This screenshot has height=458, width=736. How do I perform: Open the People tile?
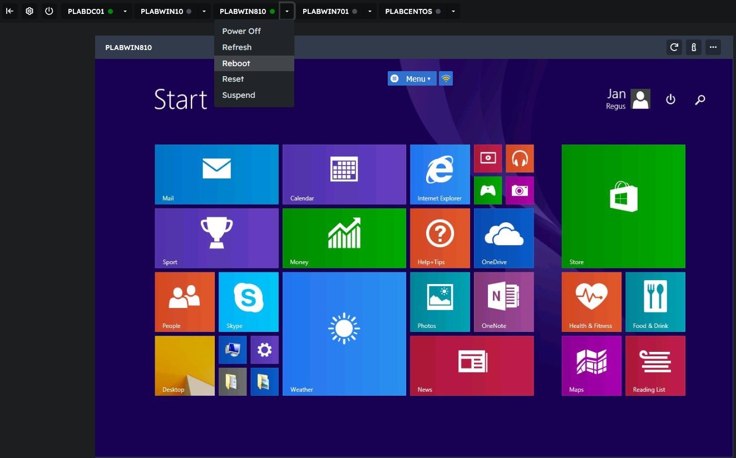pyautogui.click(x=185, y=302)
